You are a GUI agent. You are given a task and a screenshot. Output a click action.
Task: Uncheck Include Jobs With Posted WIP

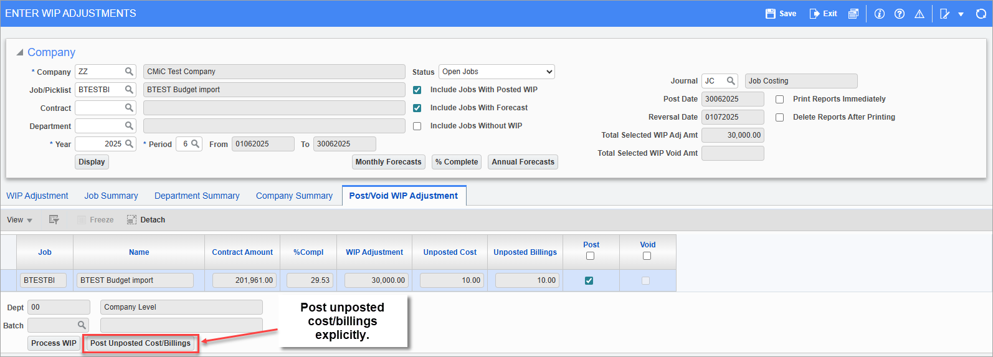[x=417, y=90]
